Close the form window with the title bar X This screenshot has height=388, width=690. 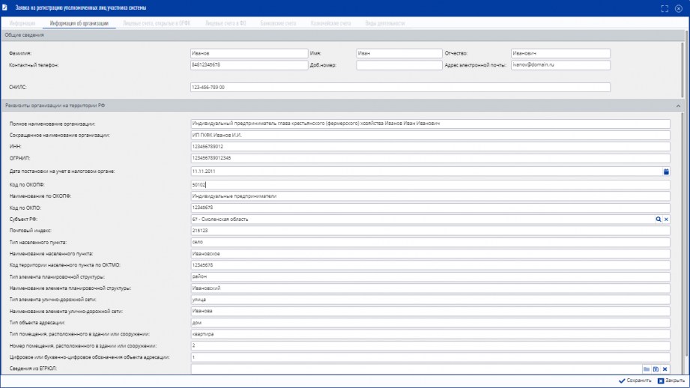pos(679,8)
